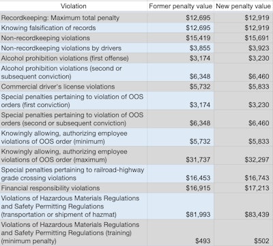Click the $16,743 new penalty value

click(x=257, y=178)
